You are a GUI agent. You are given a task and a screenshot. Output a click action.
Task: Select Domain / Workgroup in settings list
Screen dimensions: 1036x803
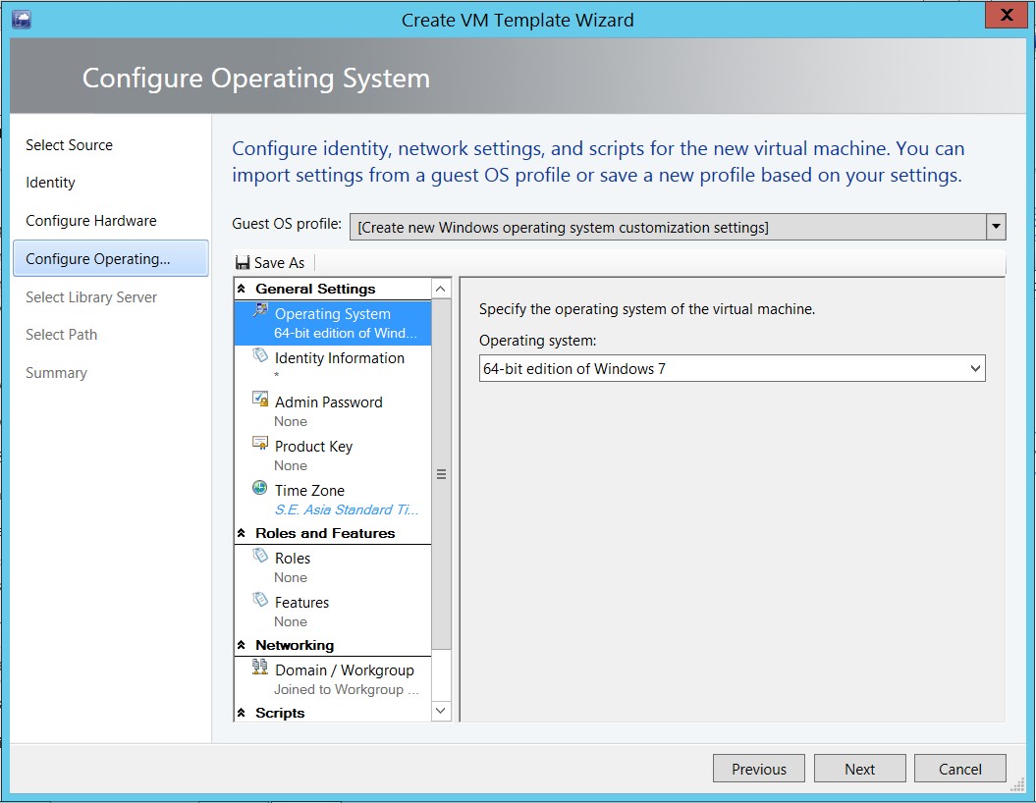tap(333, 679)
